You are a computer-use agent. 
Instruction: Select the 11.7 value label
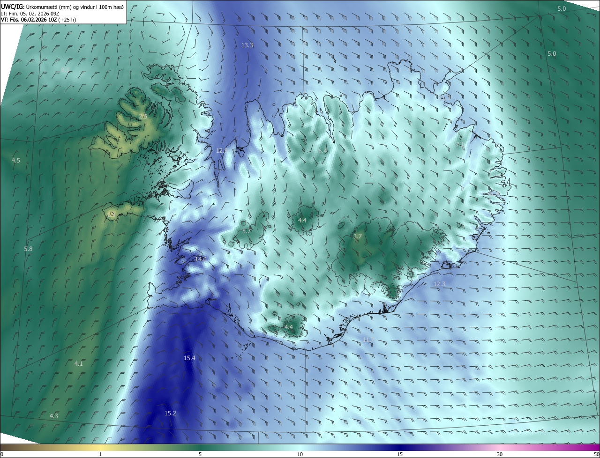click(368, 339)
